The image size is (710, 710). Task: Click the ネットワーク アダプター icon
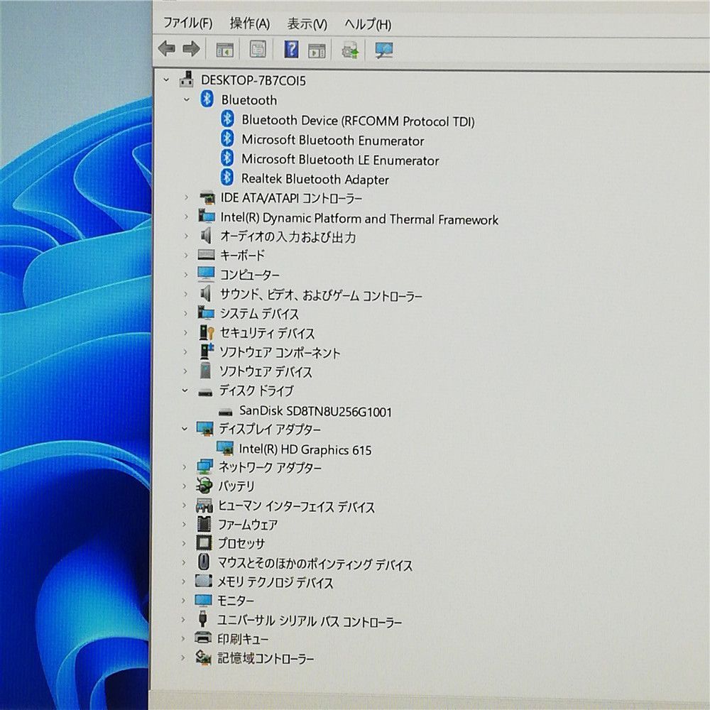point(204,467)
